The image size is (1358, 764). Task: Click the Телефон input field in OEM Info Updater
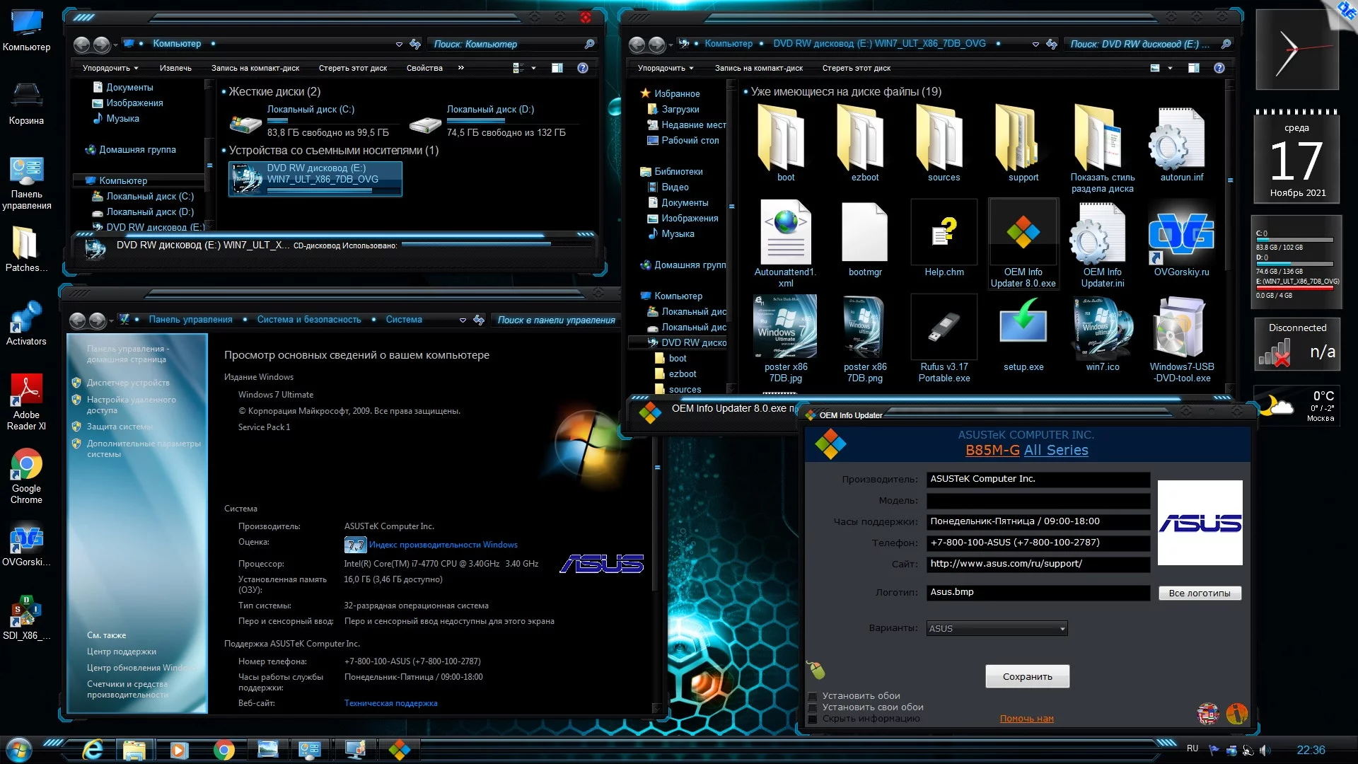[1038, 543]
